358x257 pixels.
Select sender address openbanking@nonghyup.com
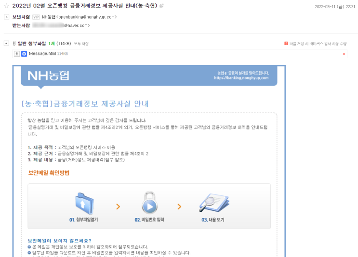tap(87, 17)
